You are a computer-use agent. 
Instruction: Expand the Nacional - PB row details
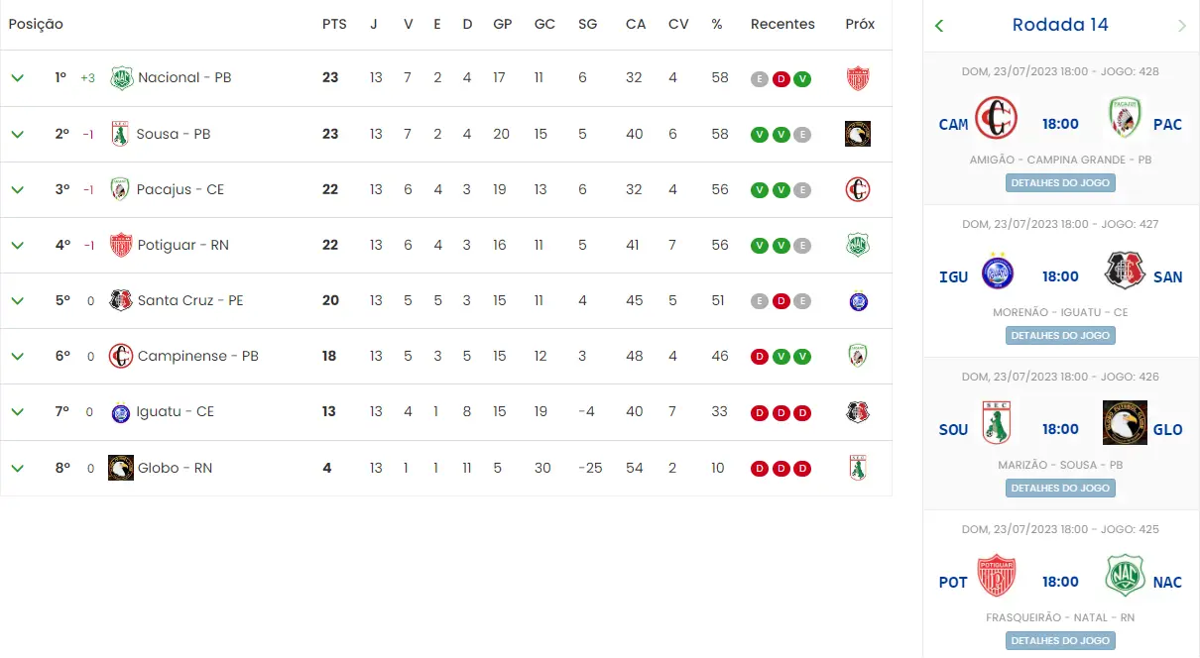pyautogui.click(x=17, y=78)
